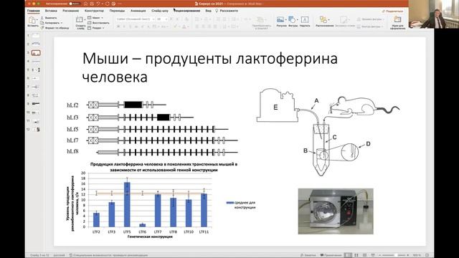Start Slide Show view icon in status bar
The width and height of the screenshot is (459, 258).
pyautogui.click(x=373, y=255)
